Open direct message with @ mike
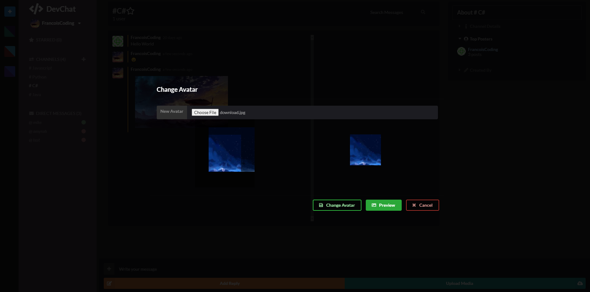The image size is (590, 292). tap(35, 123)
